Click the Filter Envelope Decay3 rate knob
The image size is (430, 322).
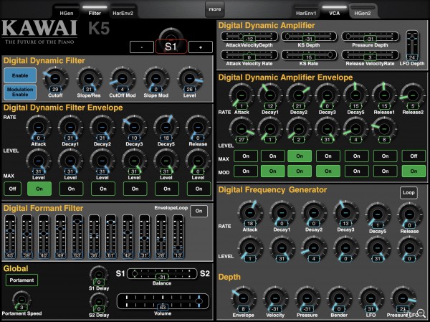(134, 128)
